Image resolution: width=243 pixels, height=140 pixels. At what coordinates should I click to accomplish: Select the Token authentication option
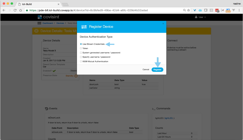click(x=81, y=48)
